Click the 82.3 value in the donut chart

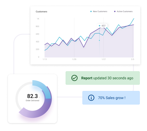tap(33, 96)
